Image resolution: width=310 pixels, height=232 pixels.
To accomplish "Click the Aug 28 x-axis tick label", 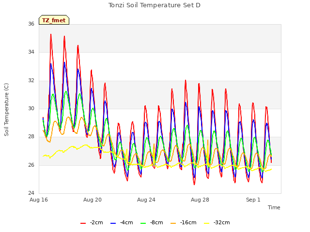I will (x=200, y=200).
